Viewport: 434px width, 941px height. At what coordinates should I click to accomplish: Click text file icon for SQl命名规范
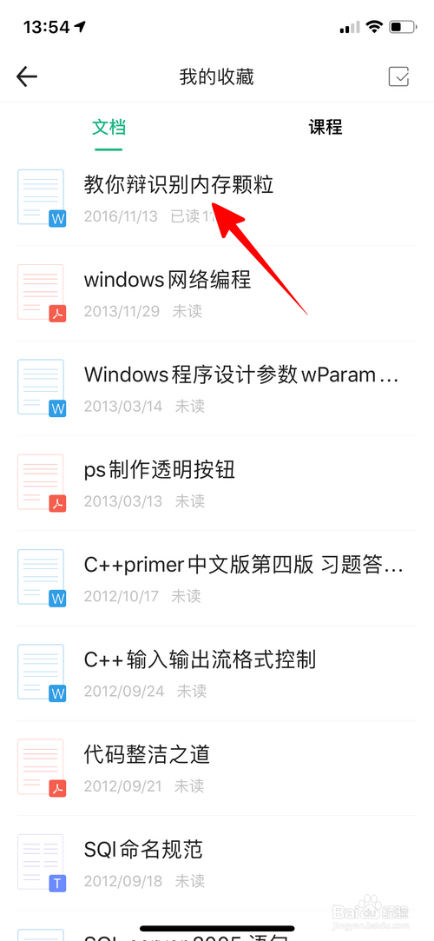42,862
